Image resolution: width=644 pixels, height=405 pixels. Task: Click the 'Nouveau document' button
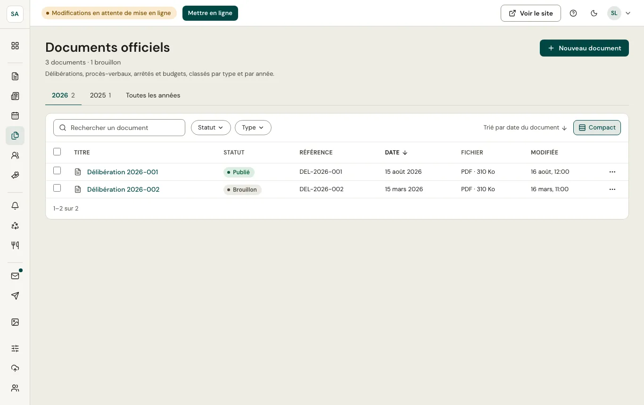[x=584, y=48]
